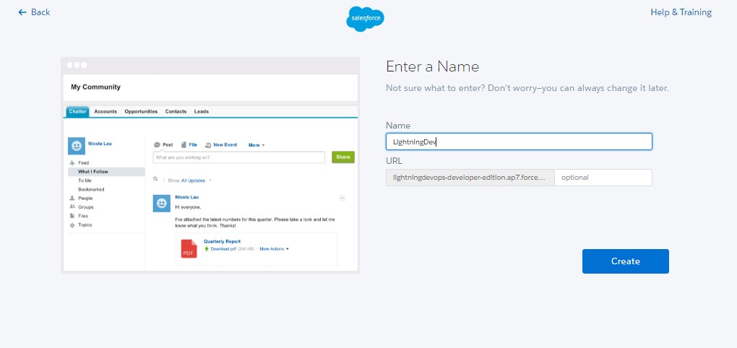737x348 pixels.
Task: Focus the optional URL suffix field
Action: click(603, 178)
